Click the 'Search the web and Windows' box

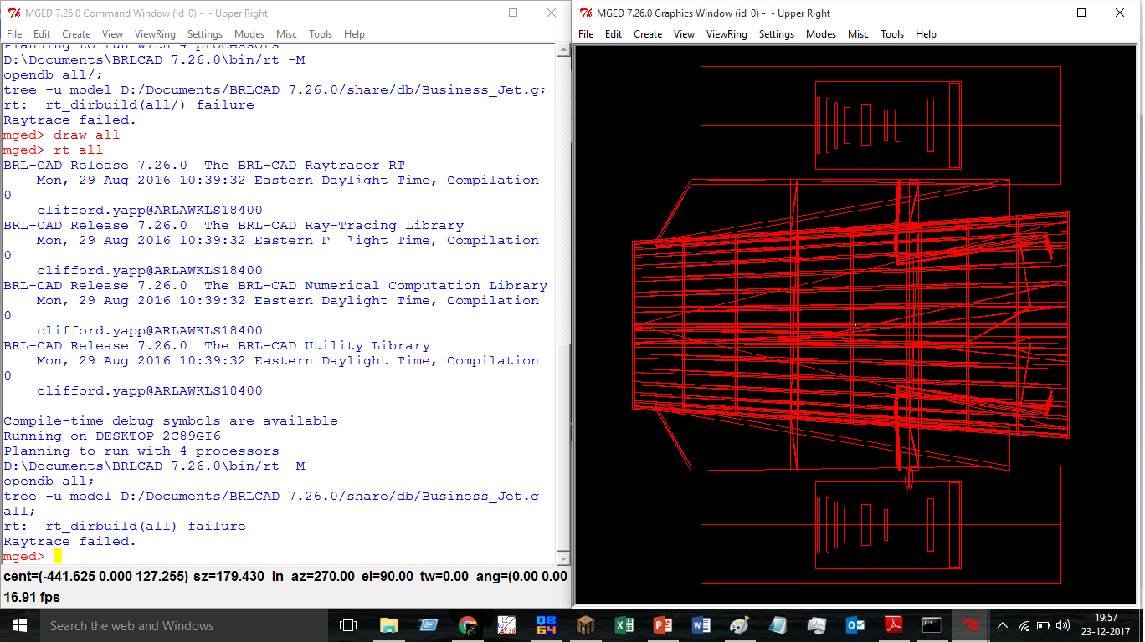pos(183,625)
